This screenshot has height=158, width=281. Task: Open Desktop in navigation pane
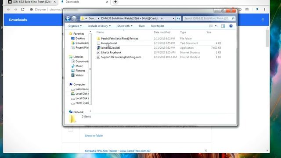tap(80, 38)
